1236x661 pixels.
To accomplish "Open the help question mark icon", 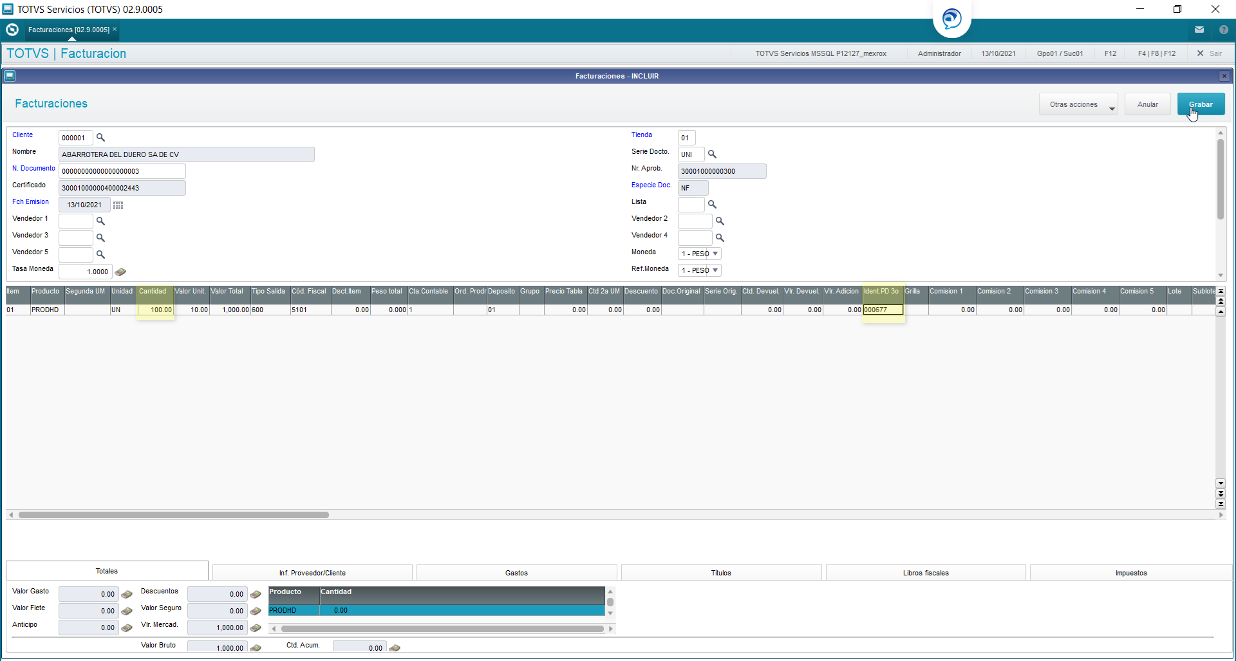I will click(1224, 30).
